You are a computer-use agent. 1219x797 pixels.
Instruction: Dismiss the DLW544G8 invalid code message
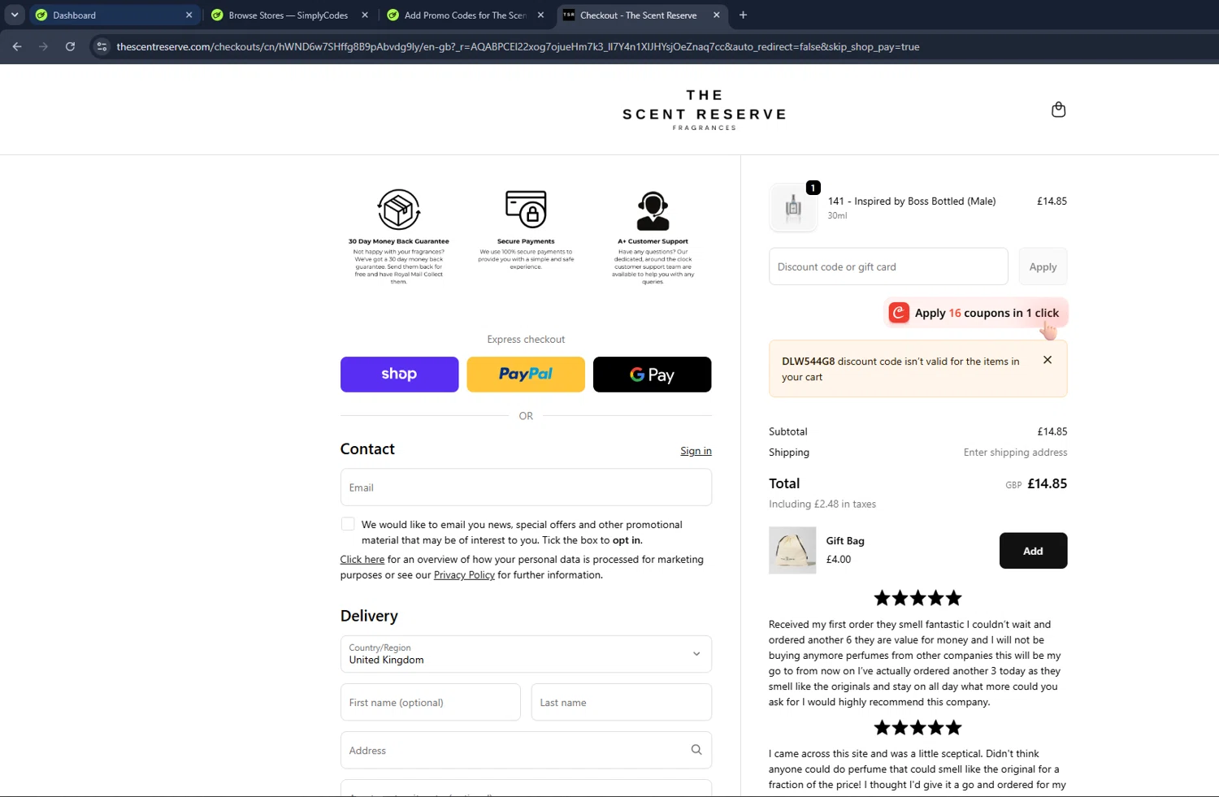(1048, 360)
